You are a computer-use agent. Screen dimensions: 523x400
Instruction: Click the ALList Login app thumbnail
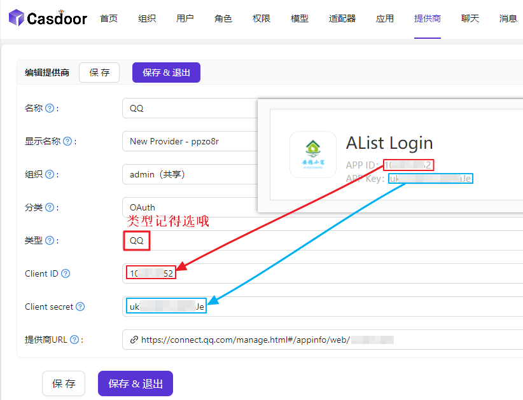[312, 154]
